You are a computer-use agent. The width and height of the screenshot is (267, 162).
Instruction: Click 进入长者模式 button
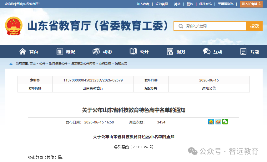251,4
